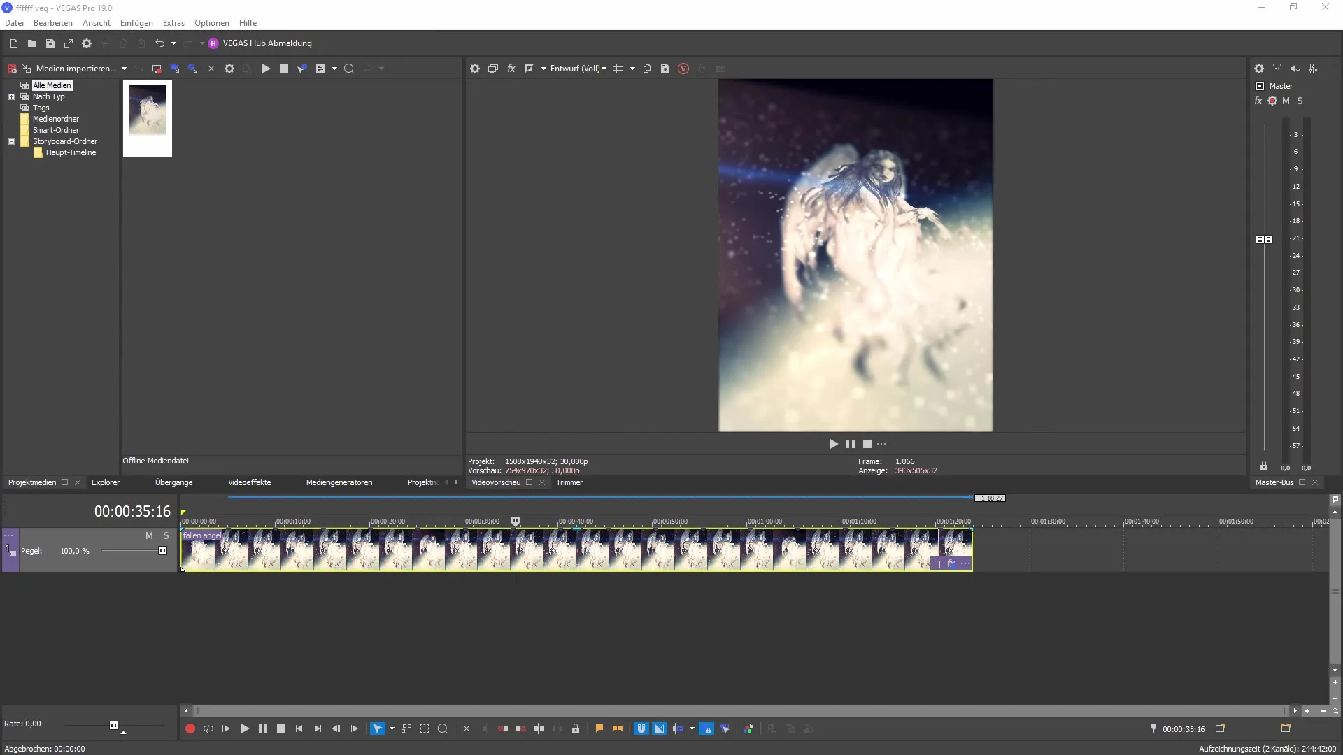
Task: Toggle the overlays grid icon in preview
Action: pyautogui.click(x=618, y=69)
